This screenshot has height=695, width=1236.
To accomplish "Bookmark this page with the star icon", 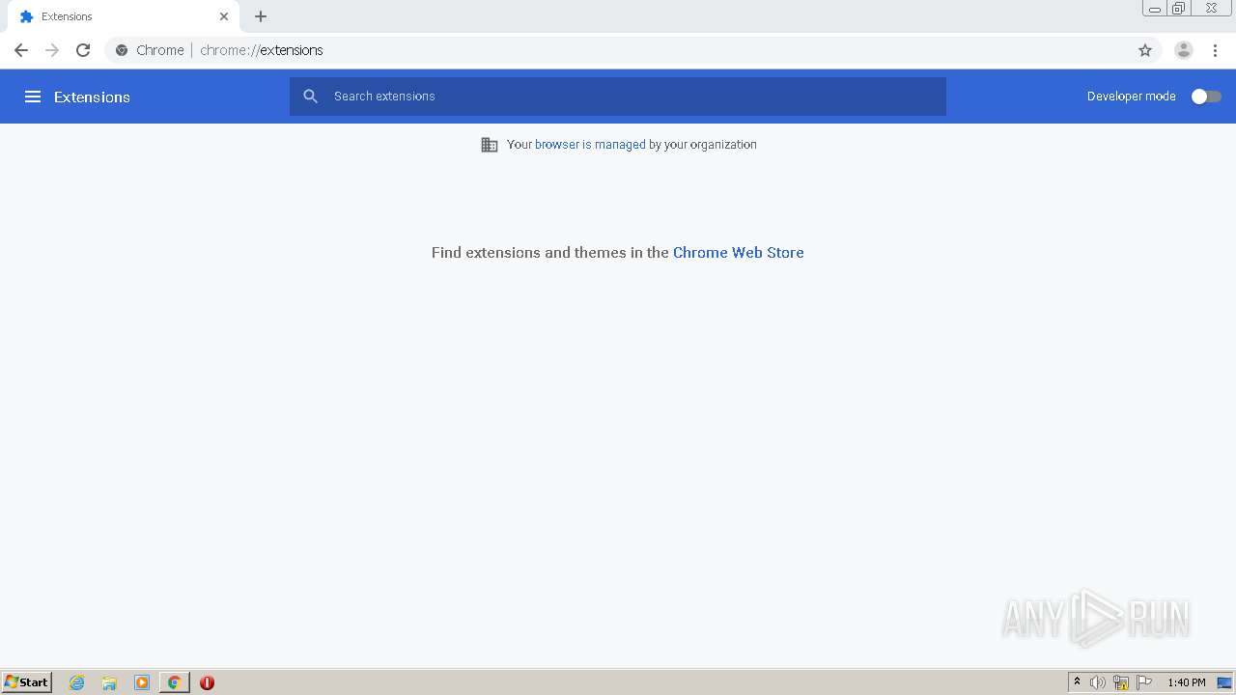I will pos(1145,50).
